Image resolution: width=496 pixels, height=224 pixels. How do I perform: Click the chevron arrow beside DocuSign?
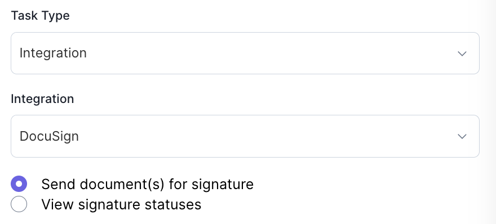pos(462,137)
